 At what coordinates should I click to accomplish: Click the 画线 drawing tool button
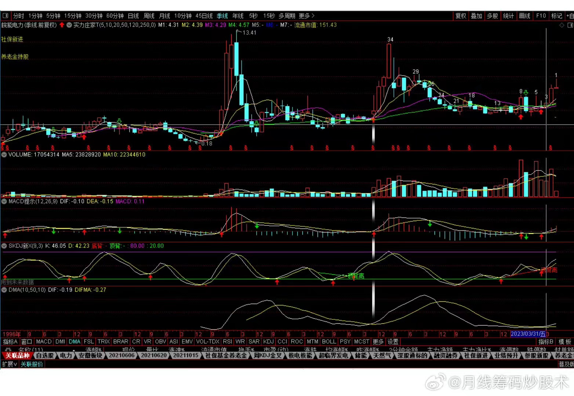[524, 16]
